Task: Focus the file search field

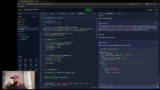Action: tap(28, 13)
